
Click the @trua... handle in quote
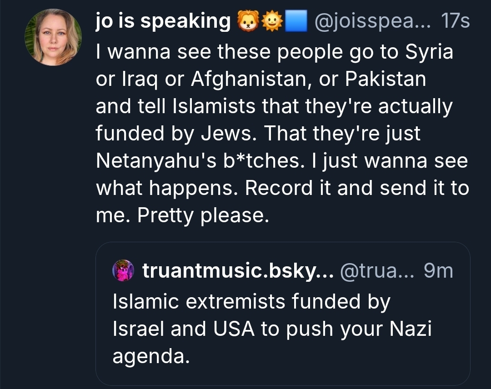point(376,271)
